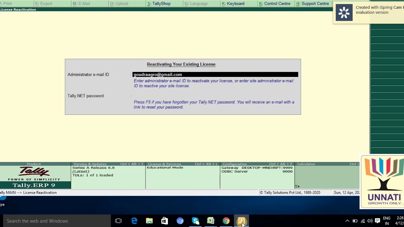Click 'Press F5 if you have forgotten' hint

(214, 105)
